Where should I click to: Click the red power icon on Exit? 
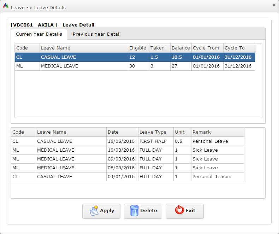pyautogui.click(x=179, y=210)
